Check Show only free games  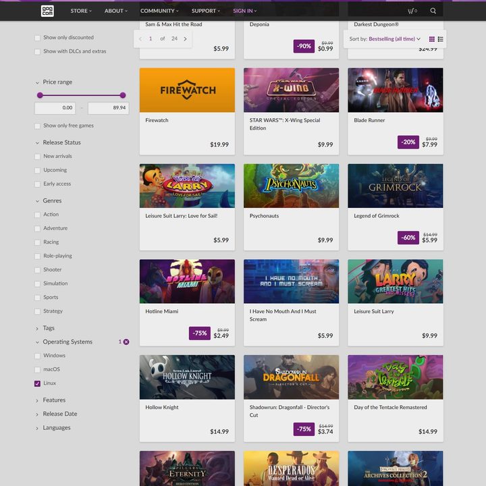click(x=37, y=126)
